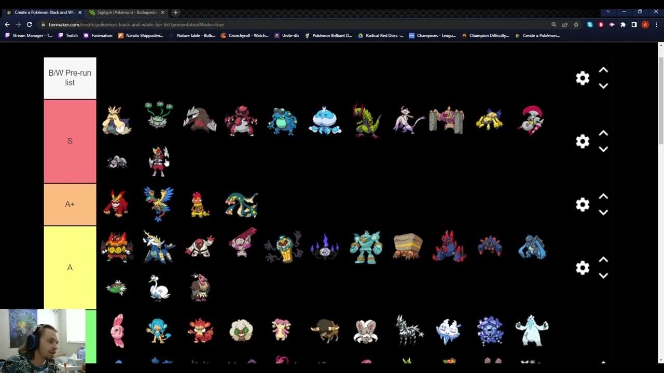Select the Escavalier image in S tier
Image resolution: width=664 pixels, height=373 pixels.
(532, 120)
